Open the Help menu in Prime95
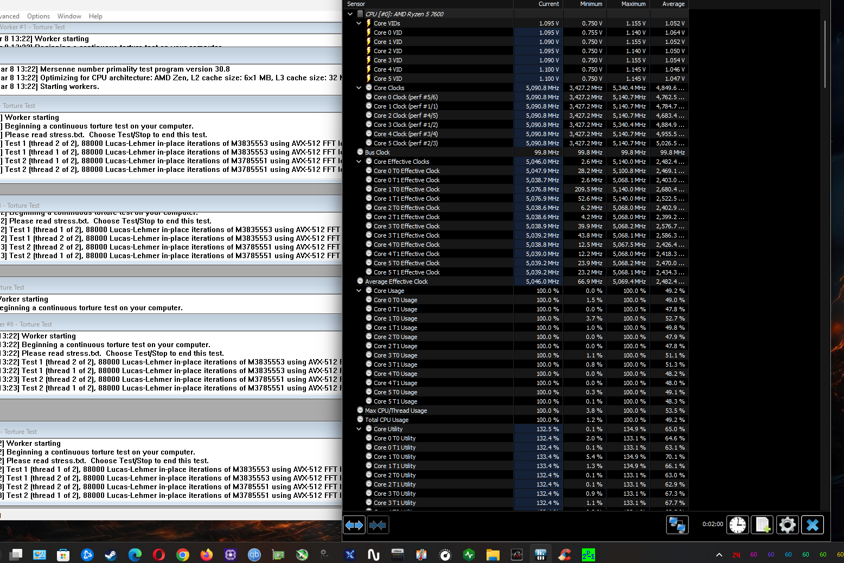 95,16
